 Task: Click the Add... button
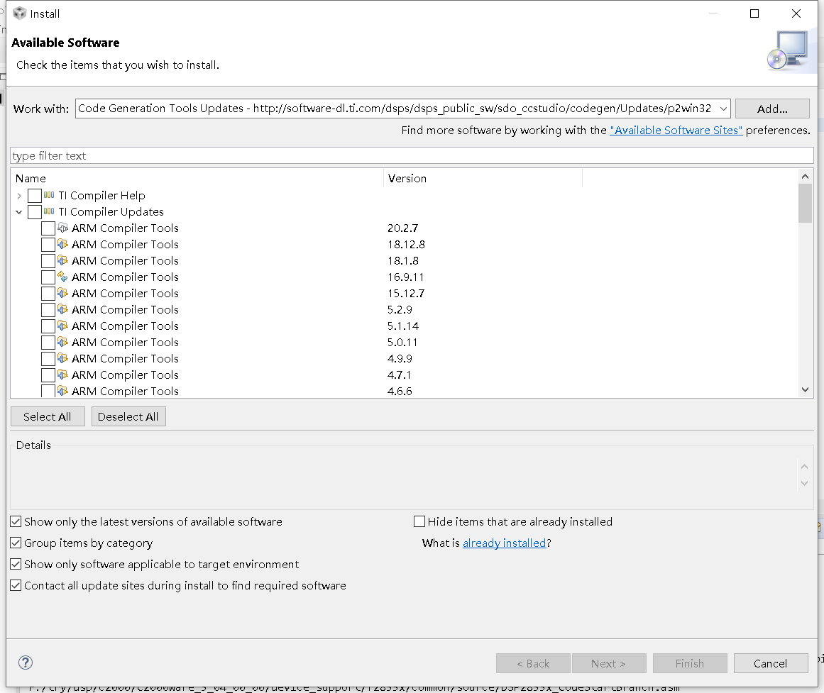pos(772,109)
